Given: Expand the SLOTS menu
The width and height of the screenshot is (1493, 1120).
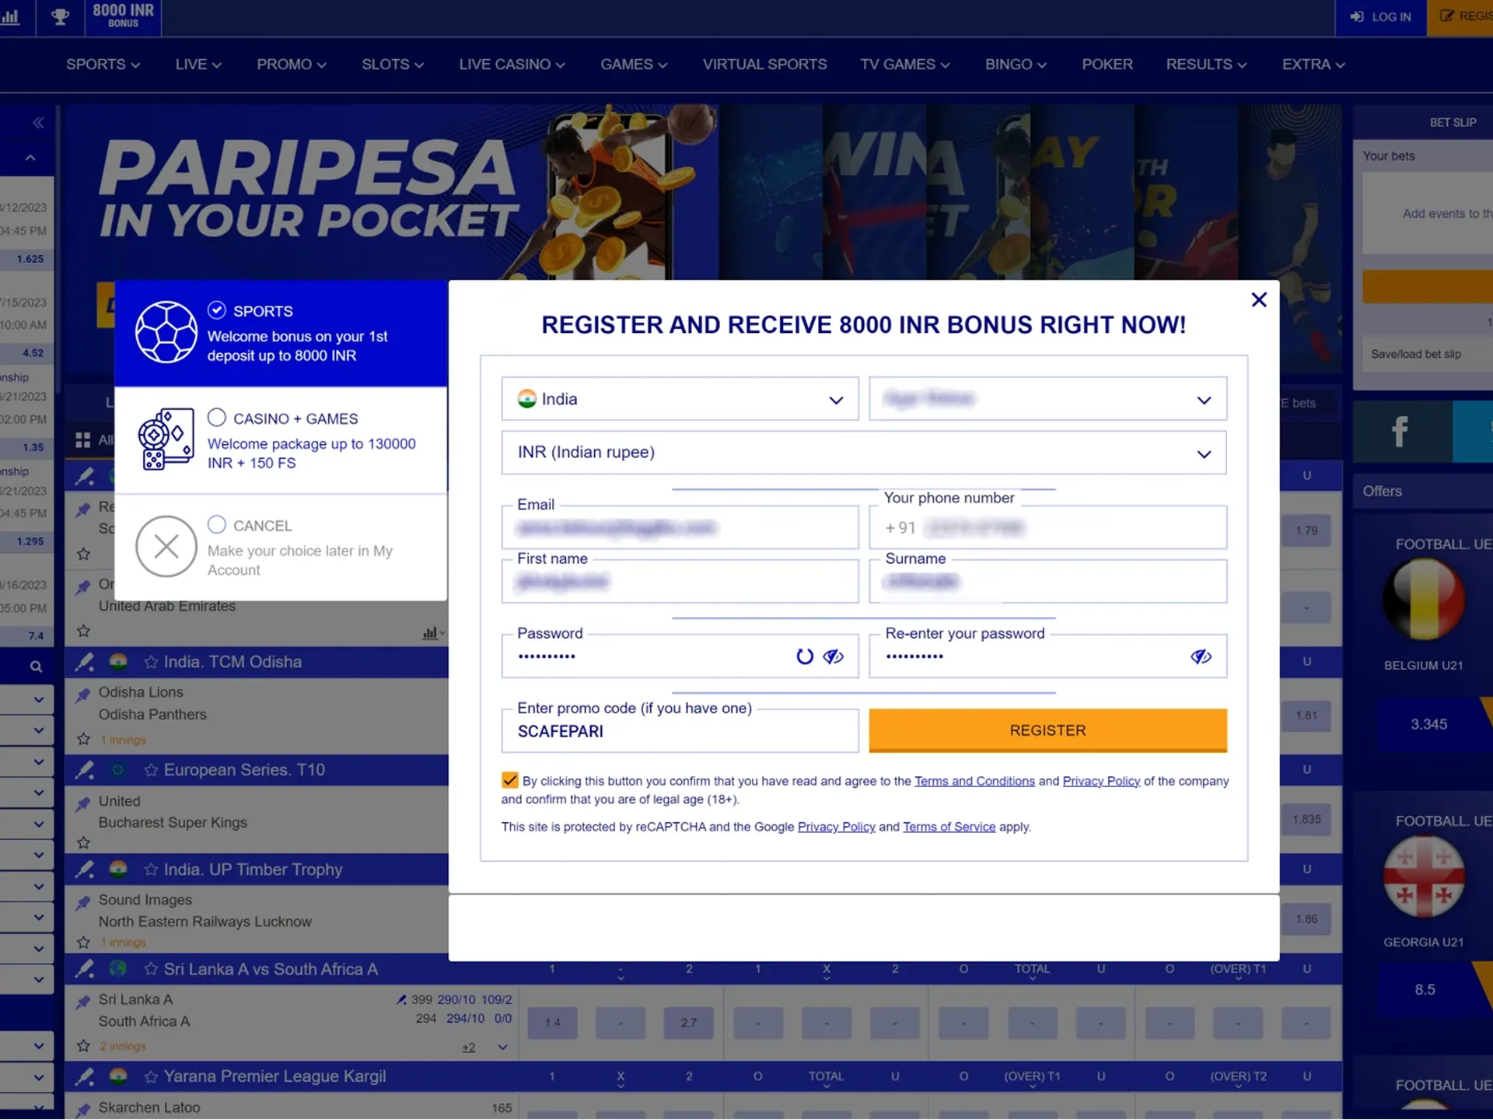Looking at the screenshot, I should click(x=393, y=65).
